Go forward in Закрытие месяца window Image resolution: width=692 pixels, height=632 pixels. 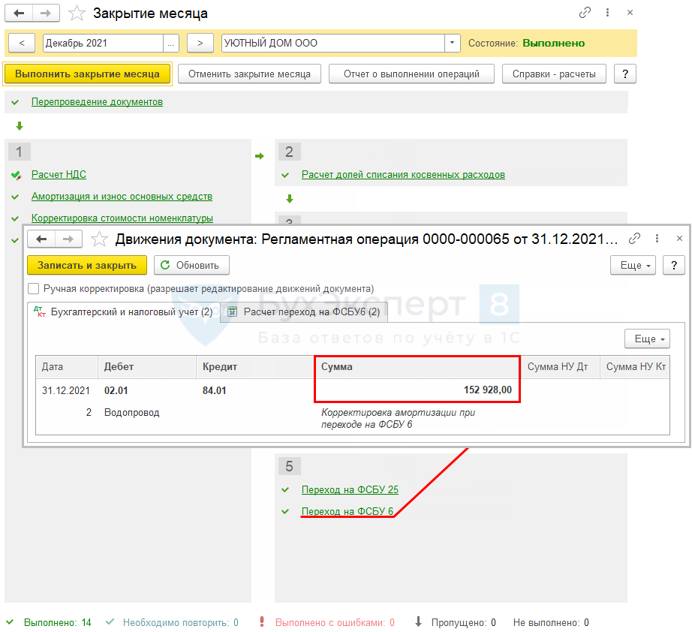click(x=46, y=14)
